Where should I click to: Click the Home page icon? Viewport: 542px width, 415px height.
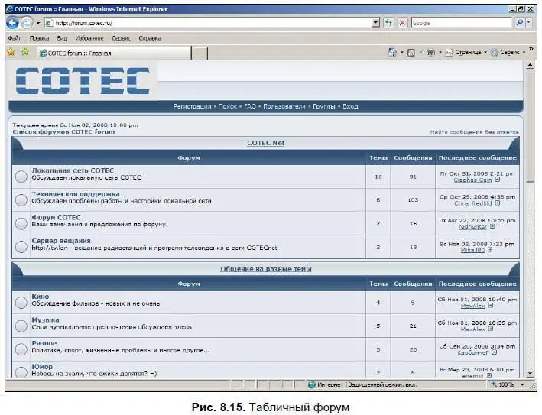pos(392,53)
